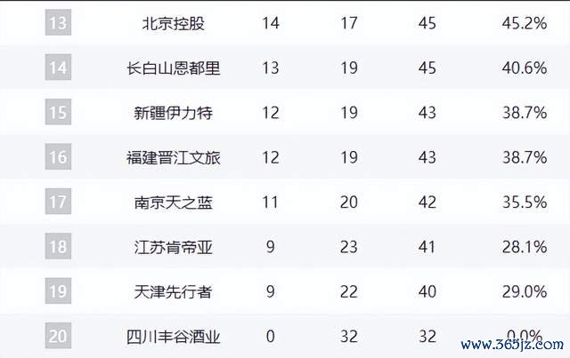Open team 长白山恩都里
Screen dimensions: 570x358
pyautogui.click(x=174, y=68)
